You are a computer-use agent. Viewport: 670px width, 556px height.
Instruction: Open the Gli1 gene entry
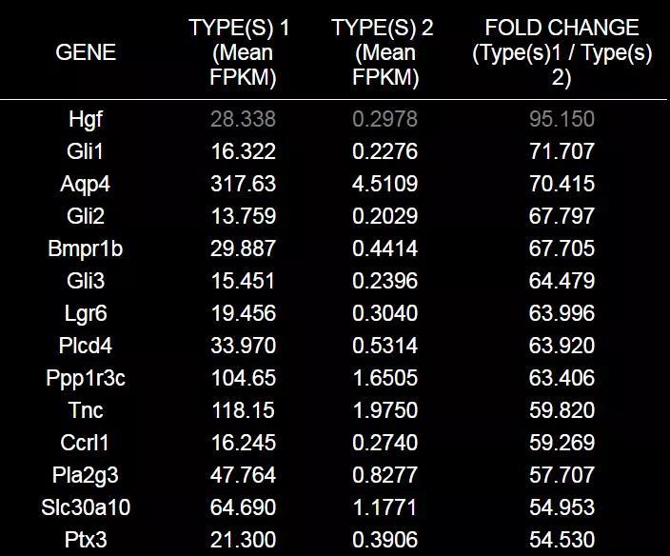point(86,151)
